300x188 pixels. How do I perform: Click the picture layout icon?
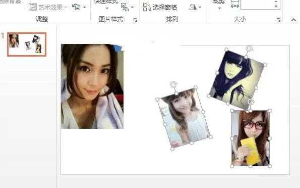pos(125,7)
